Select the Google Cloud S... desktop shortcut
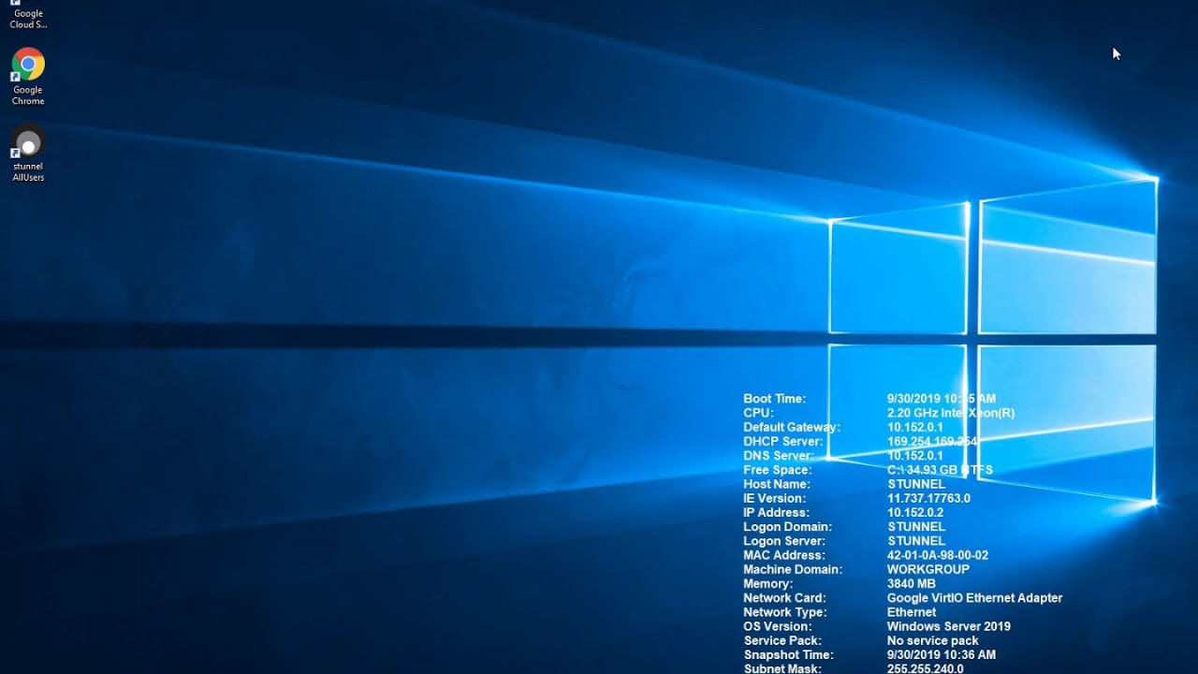The width and height of the screenshot is (1198, 674). 28,15
